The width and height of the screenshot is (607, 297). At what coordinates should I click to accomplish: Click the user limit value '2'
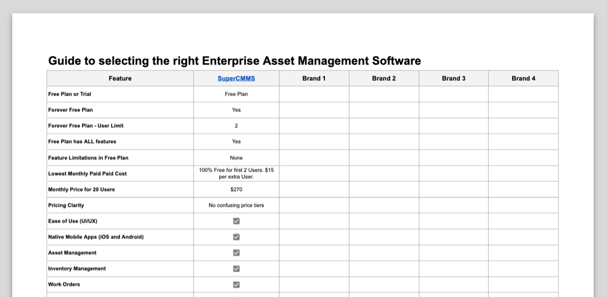pos(236,126)
